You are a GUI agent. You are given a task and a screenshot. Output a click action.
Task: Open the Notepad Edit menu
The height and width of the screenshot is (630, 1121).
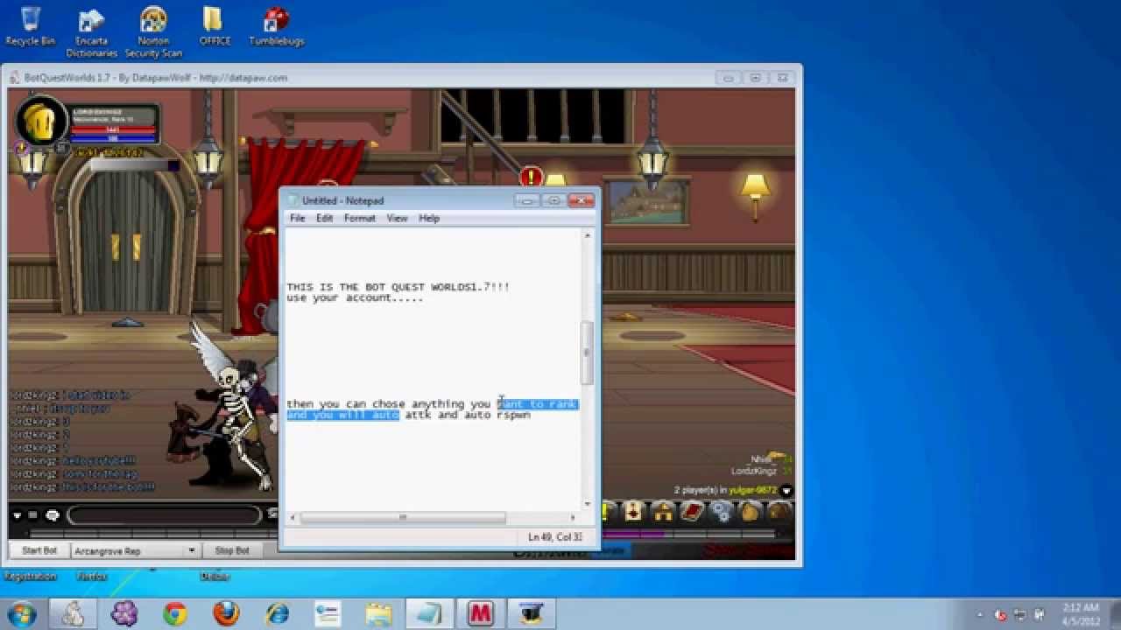pos(325,218)
